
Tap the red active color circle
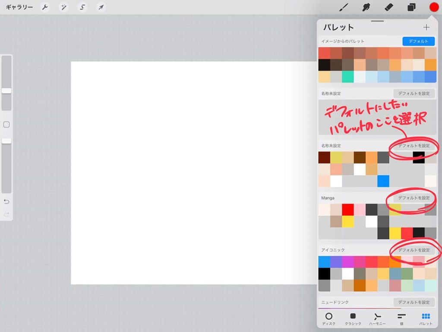point(434,7)
